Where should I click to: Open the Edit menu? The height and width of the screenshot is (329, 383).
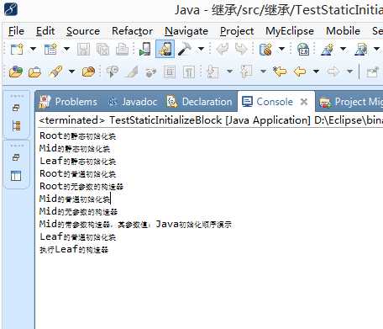(45, 31)
